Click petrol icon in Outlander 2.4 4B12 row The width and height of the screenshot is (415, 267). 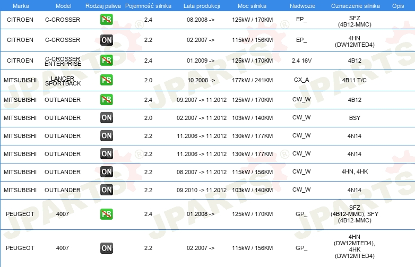tap(106, 99)
